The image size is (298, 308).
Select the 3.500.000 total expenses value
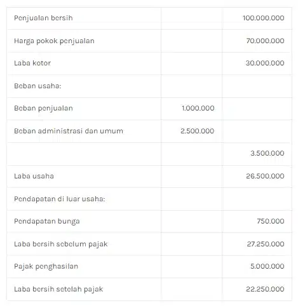click(x=267, y=153)
